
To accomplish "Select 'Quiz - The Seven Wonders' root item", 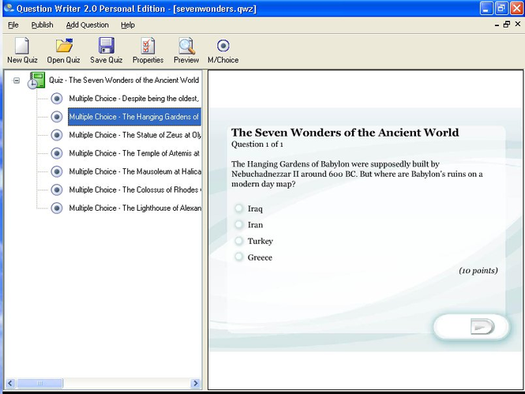I will pos(124,81).
